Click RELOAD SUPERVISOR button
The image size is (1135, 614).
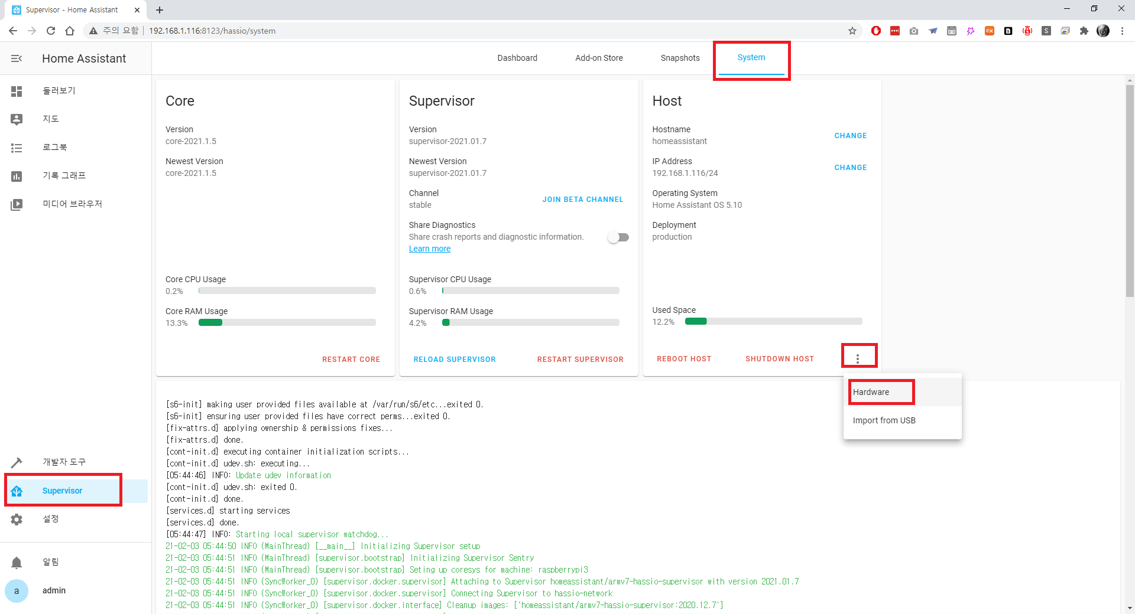coord(455,360)
